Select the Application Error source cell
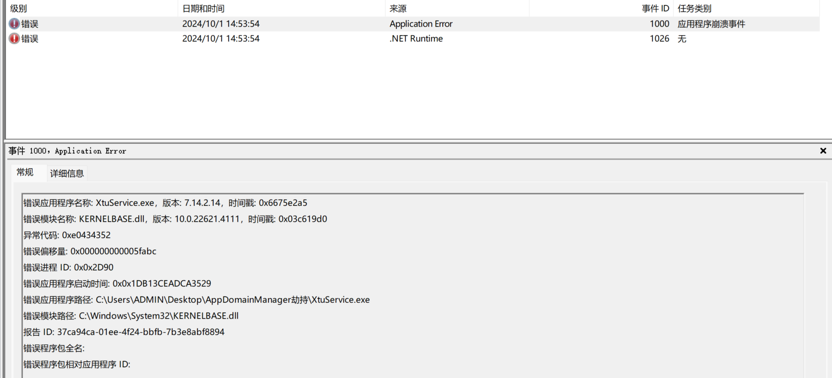Image resolution: width=832 pixels, height=378 pixels. coord(421,24)
